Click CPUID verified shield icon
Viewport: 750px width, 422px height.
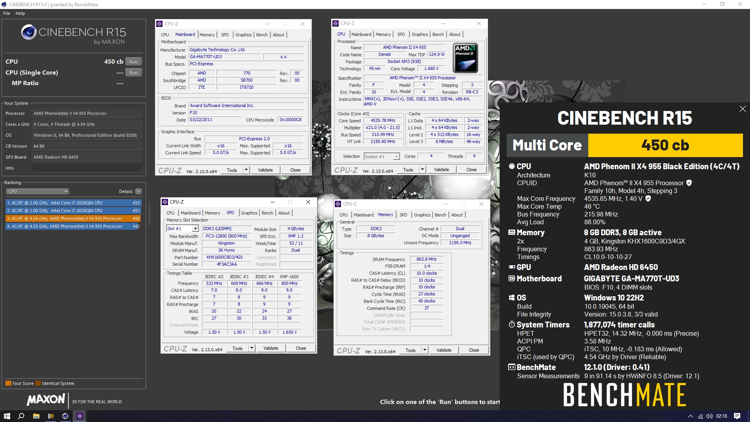coord(689,183)
